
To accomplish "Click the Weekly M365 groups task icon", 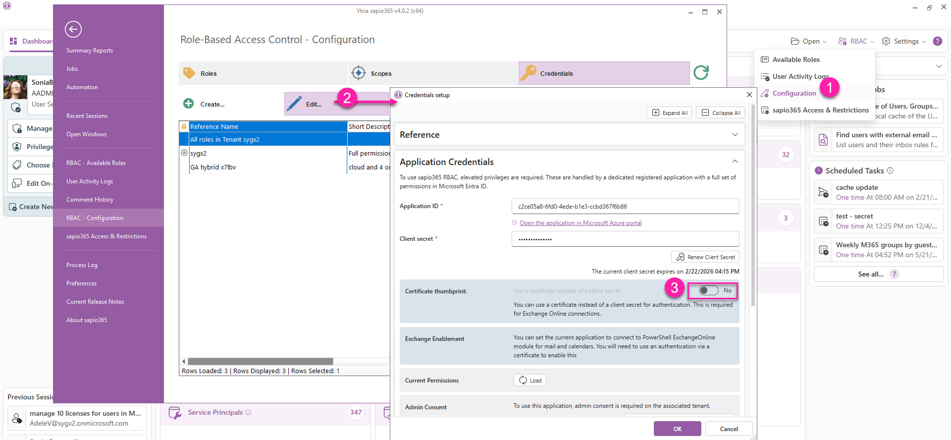I will (823, 250).
